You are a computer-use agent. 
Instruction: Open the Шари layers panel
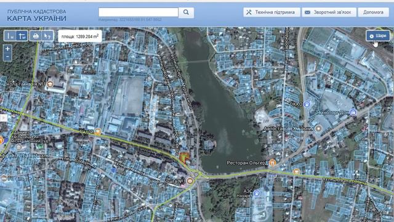coord(378,36)
